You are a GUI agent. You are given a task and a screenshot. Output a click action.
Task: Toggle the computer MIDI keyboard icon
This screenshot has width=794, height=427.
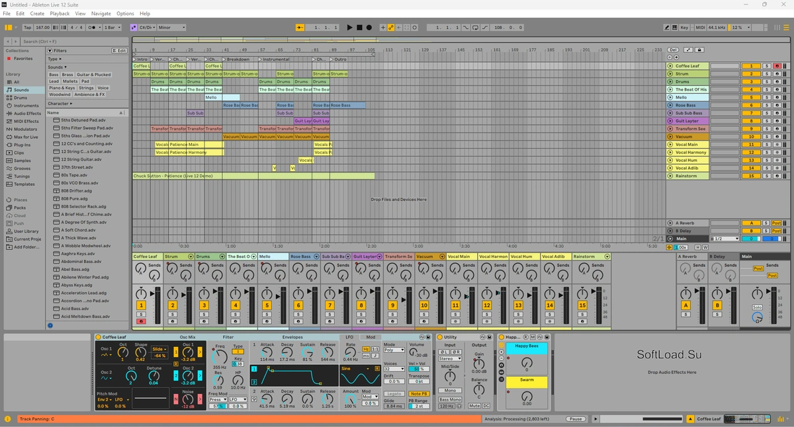[675, 28]
